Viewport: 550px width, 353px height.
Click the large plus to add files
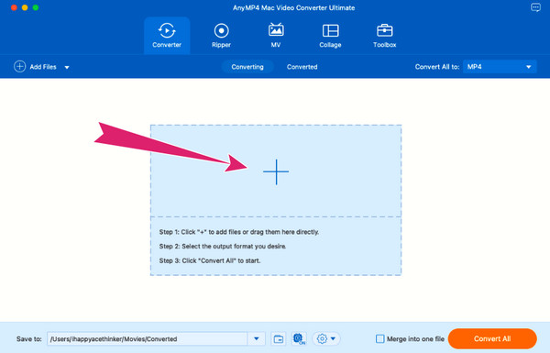(x=276, y=171)
